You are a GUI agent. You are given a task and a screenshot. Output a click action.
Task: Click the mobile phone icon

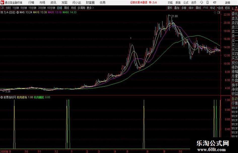(208, 3)
